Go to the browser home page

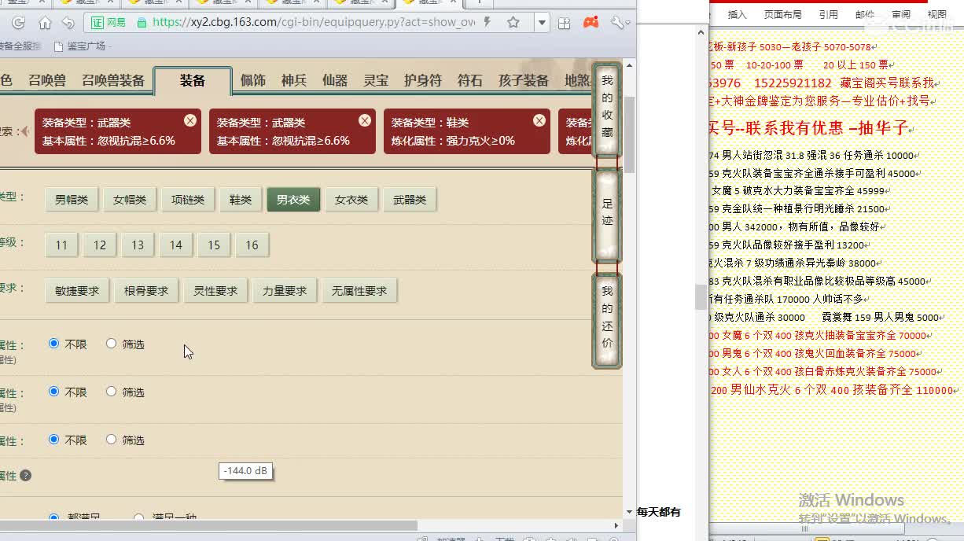45,23
